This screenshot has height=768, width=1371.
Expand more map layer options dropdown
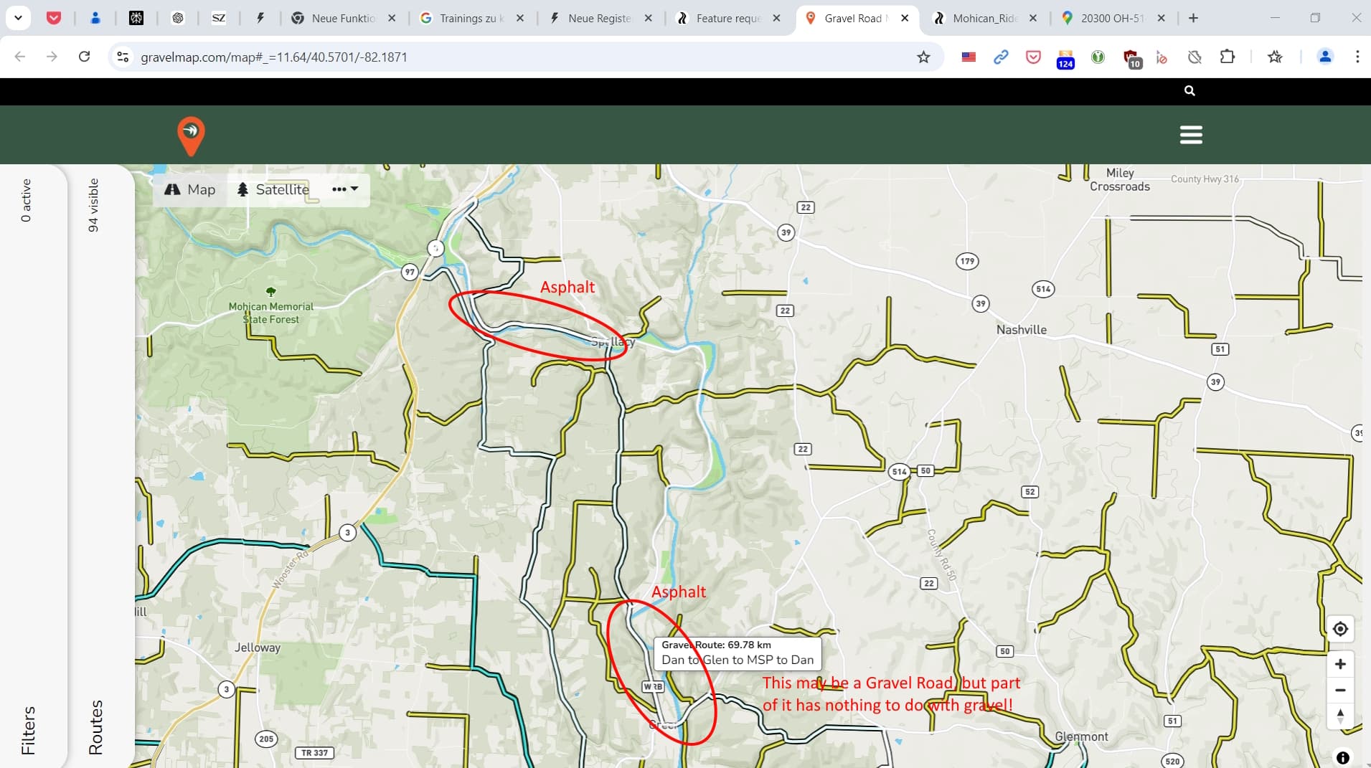click(345, 189)
